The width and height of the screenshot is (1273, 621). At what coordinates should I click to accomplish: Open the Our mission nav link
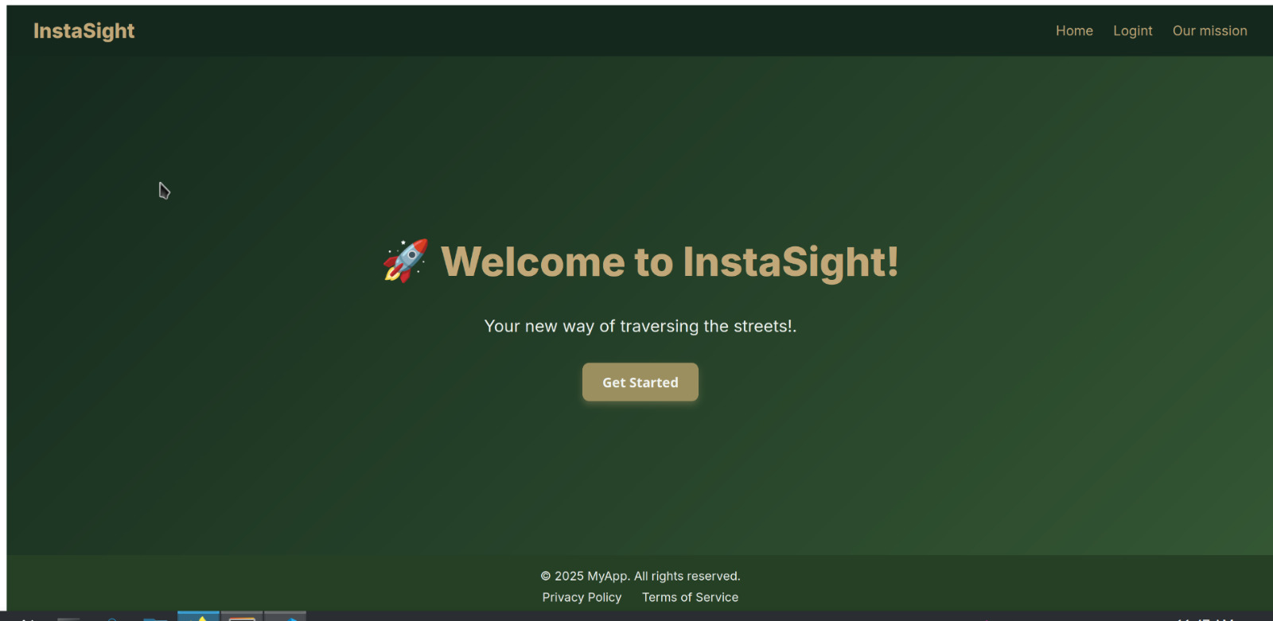(1209, 31)
